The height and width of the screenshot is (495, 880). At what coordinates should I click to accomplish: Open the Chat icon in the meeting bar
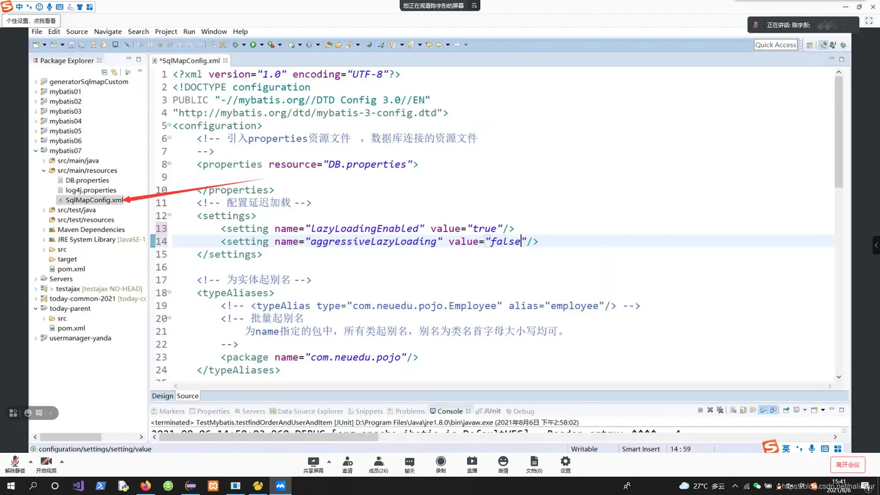tap(409, 464)
